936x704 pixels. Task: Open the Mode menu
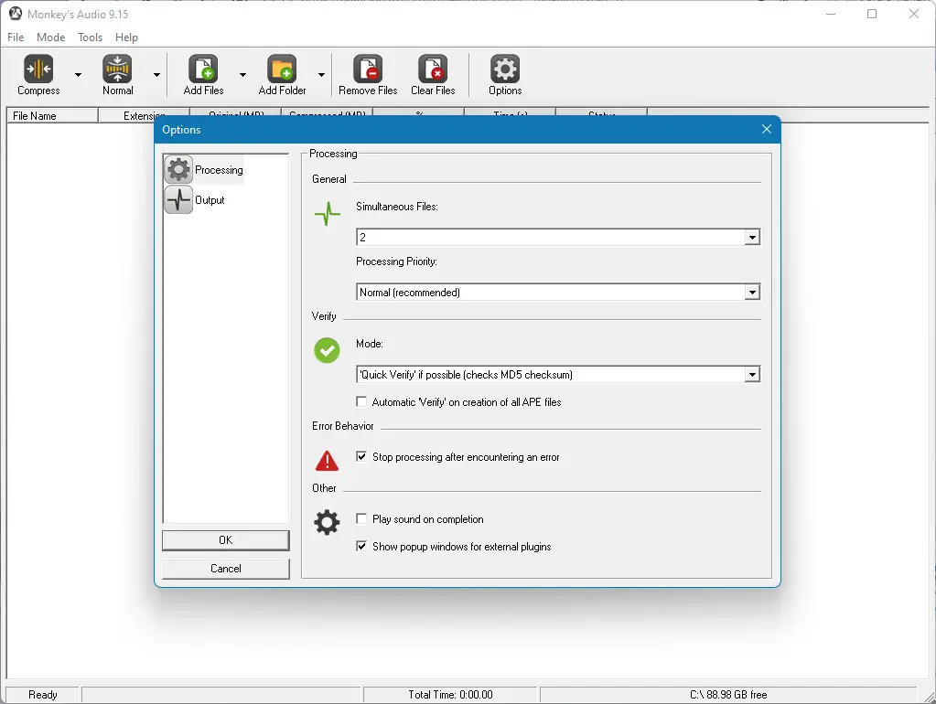tap(50, 37)
